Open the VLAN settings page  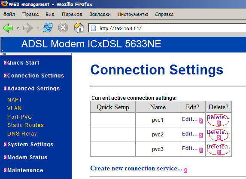(x=14, y=108)
